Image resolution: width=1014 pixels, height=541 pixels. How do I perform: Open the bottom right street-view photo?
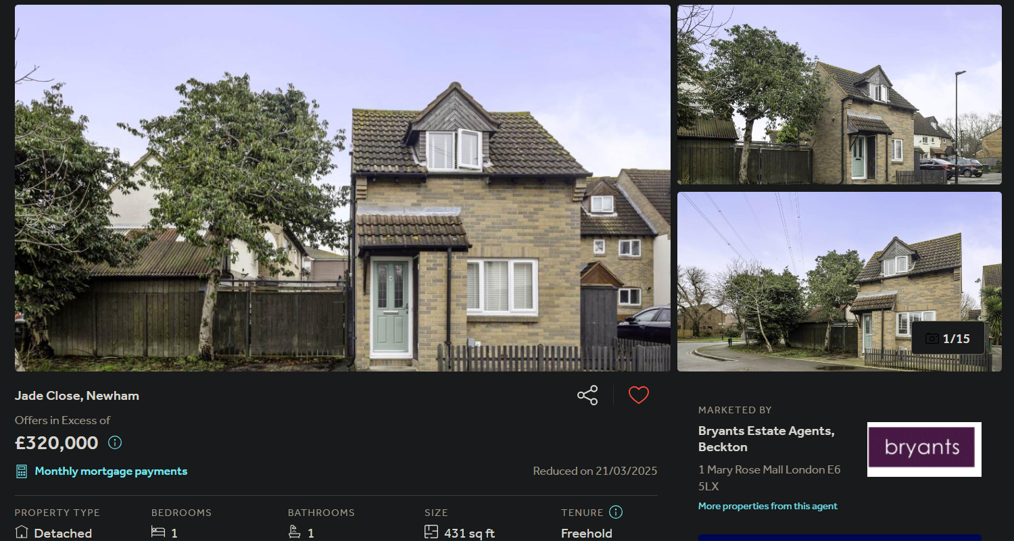click(x=840, y=282)
